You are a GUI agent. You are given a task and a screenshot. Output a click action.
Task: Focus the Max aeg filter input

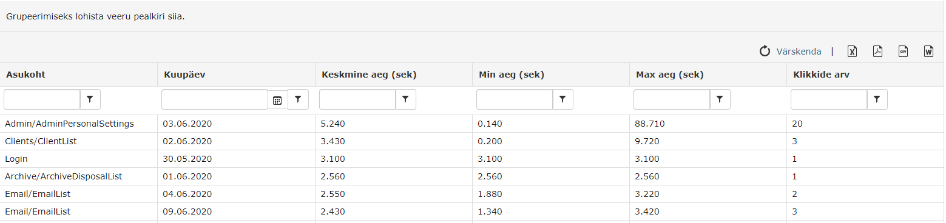pyautogui.click(x=672, y=99)
